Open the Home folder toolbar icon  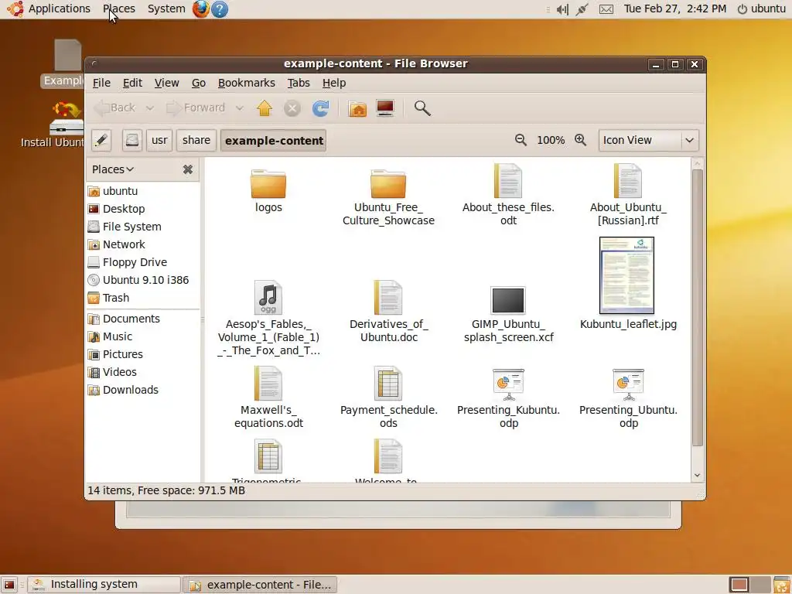357,108
